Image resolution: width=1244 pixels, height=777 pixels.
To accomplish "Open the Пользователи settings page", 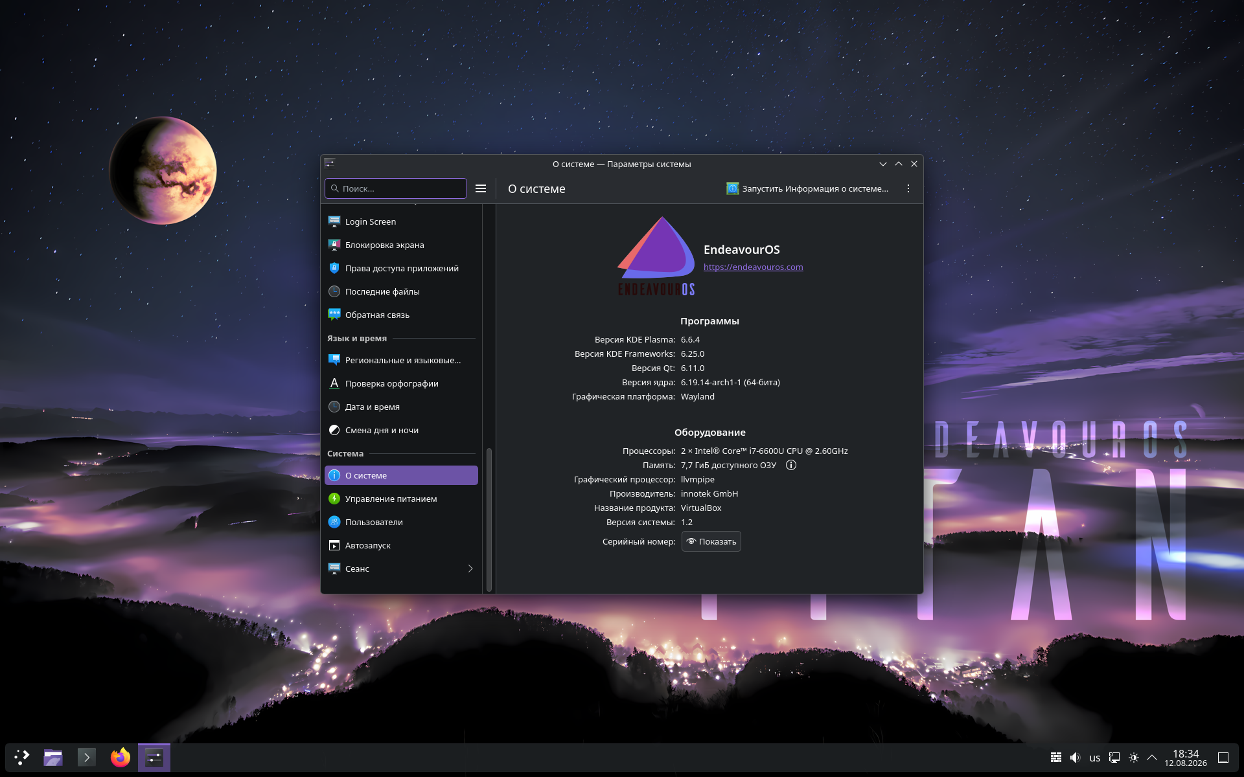I will (x=401, y=522).
